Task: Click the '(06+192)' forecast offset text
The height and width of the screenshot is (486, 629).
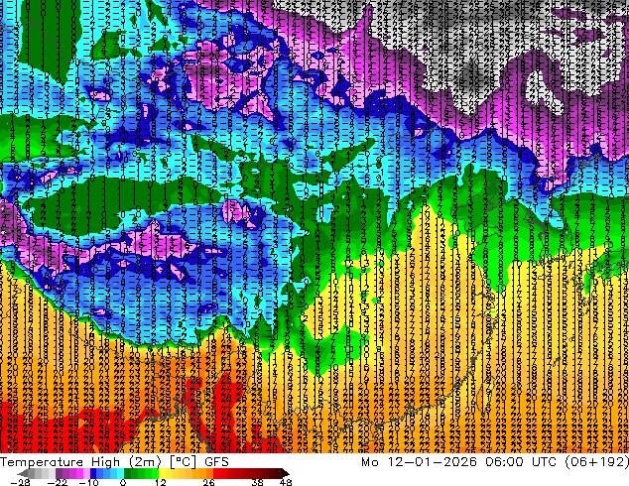Action: [x=596, y=462]
